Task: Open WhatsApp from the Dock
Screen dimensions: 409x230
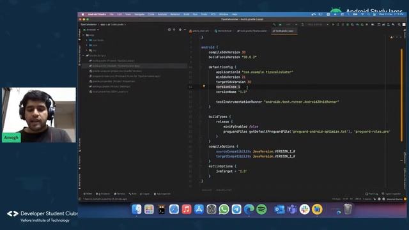Action: tap(224, 209)
